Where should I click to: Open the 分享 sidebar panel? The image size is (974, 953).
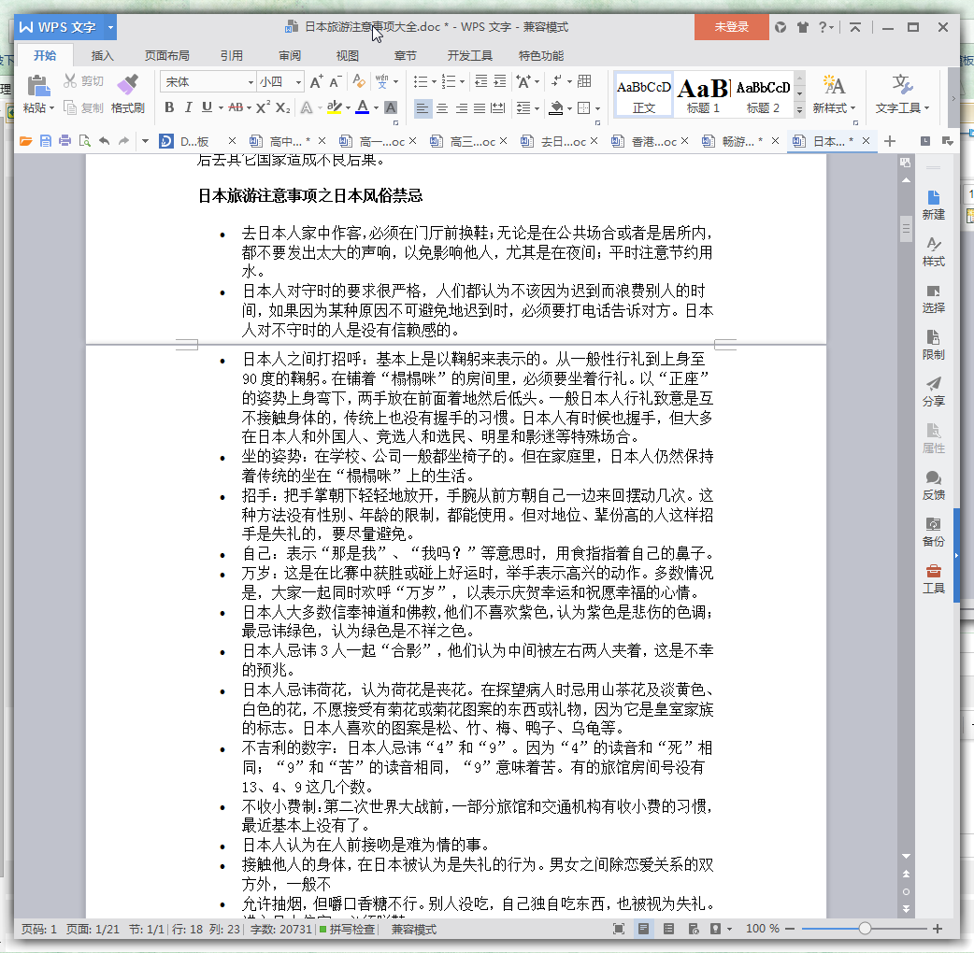(933, 391)
